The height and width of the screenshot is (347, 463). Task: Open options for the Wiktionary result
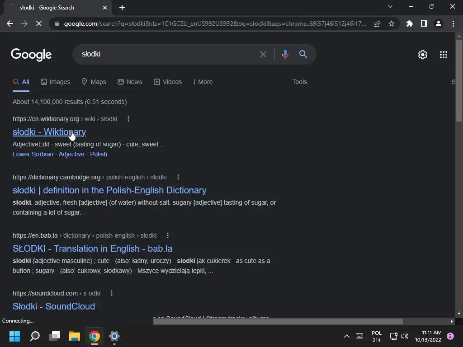pyautogui.click(x=128, y=119)
